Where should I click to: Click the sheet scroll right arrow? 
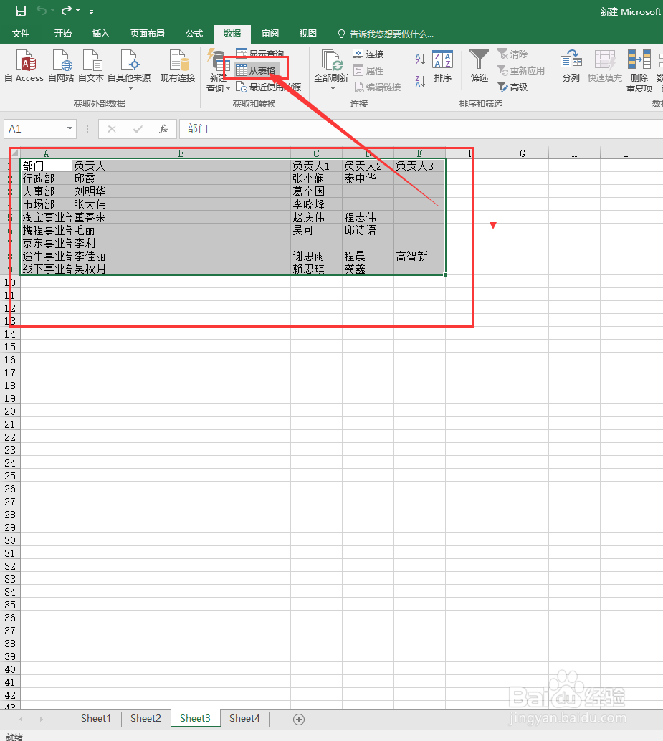(x=42, y=719)
